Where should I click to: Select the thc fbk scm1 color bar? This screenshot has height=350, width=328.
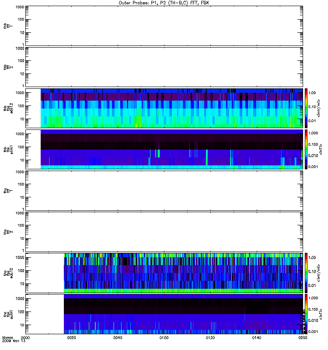(x=306, y=314)
